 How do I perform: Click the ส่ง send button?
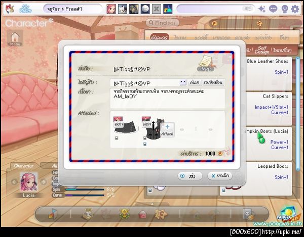[190, 176]
